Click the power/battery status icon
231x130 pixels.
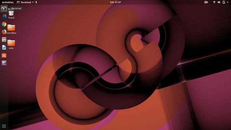(224, 2)
